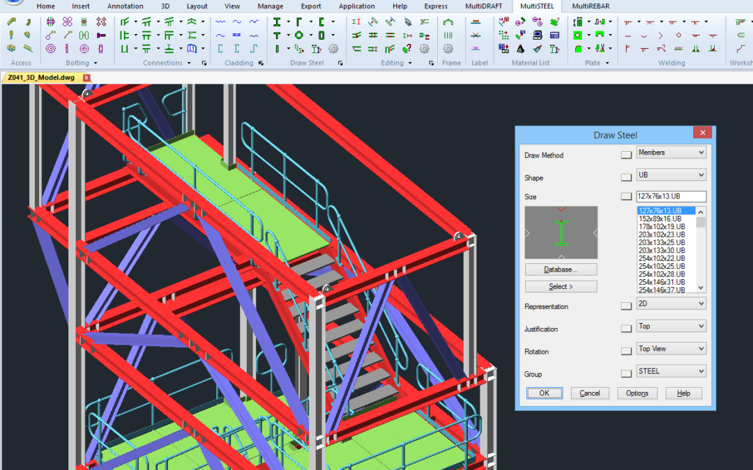
Task: Select the T-section tool in Draw Steel
Action: (x=277, y=36)
